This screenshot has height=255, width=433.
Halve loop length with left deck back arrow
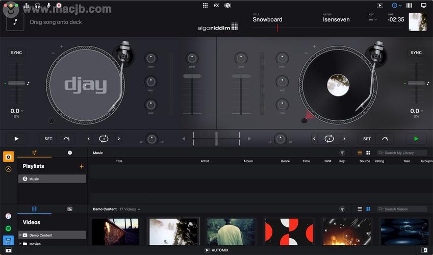(89, 139)
